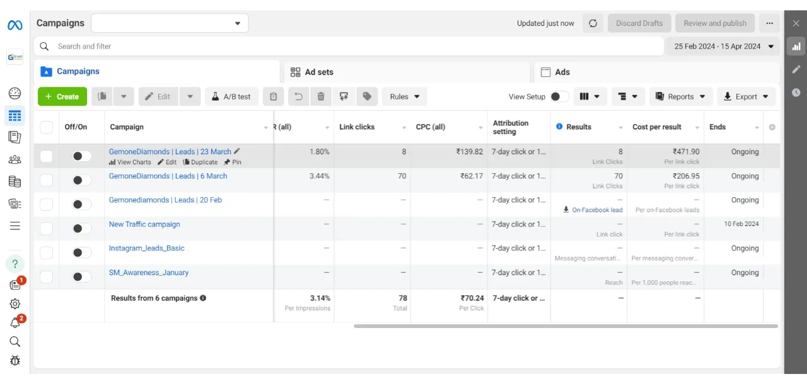
Task: Expand the duplicate button dropdown arrow
Action: (124, 96)
